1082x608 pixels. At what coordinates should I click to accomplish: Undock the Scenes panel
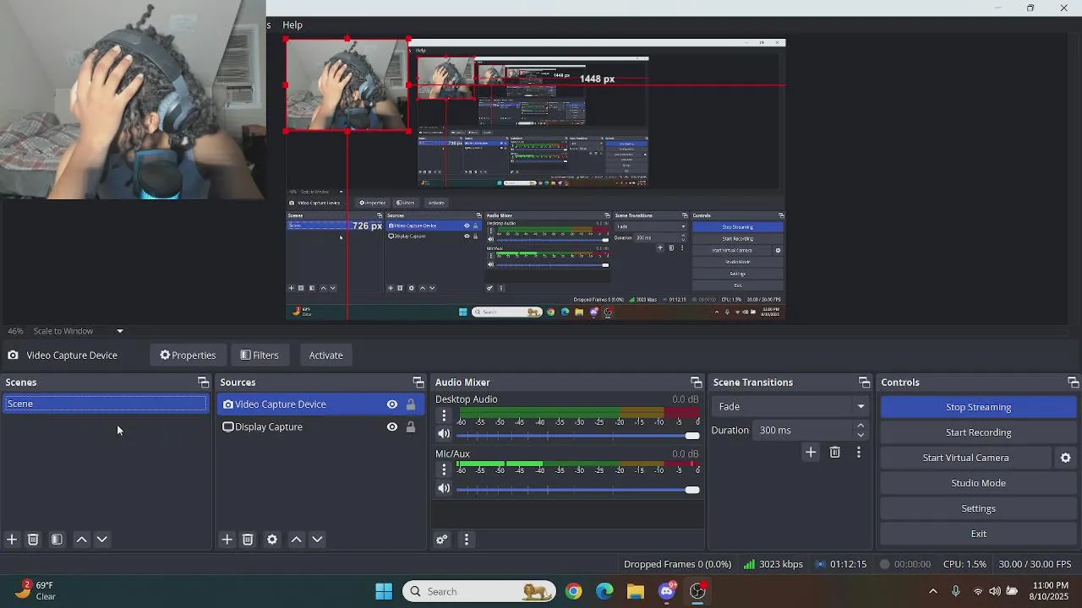(x=203, y=383)
